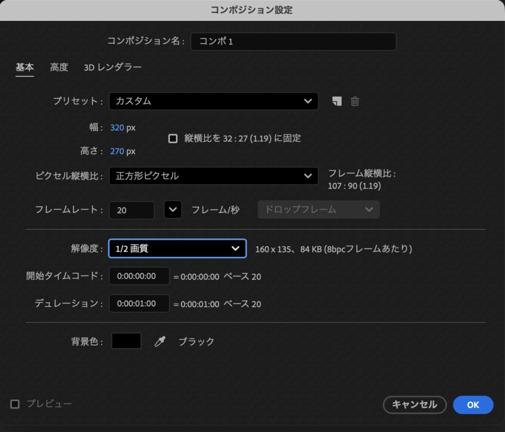Click the キャンセル button
505x432 pixels.
coord(415,405)
